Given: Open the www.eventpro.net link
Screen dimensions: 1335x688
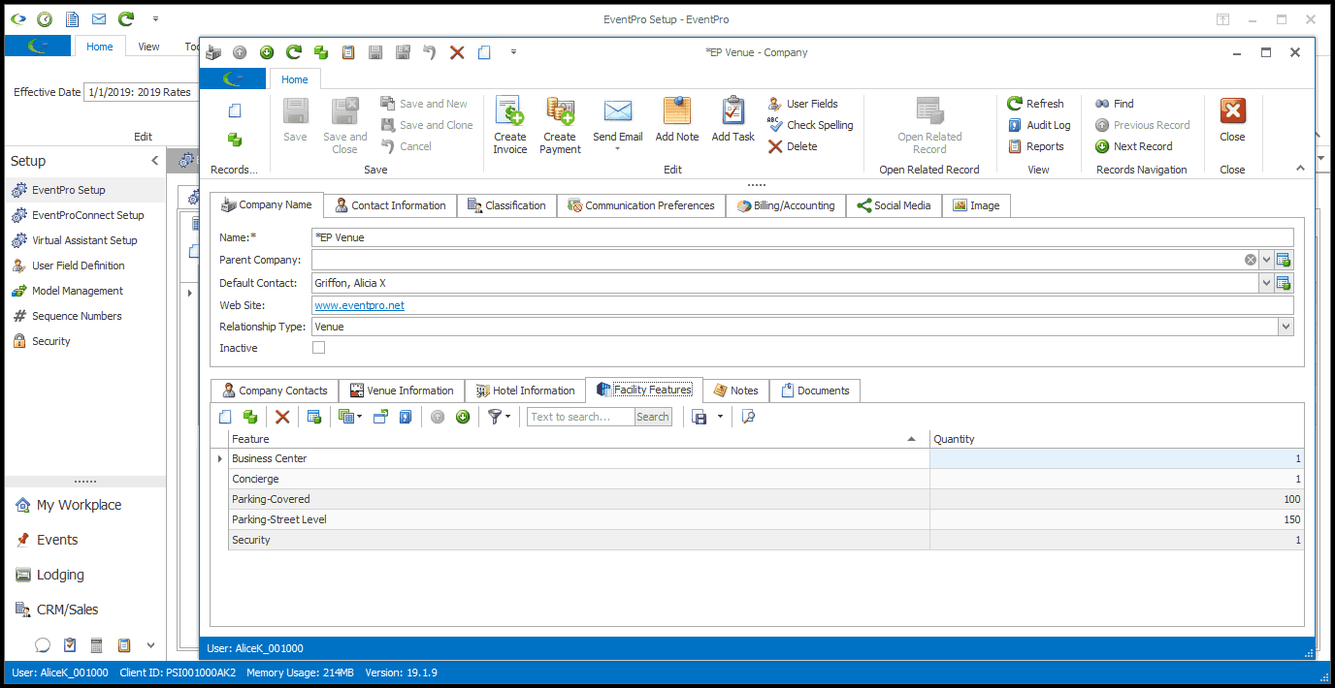Looking at the screenshot, I should coord(359,305).
